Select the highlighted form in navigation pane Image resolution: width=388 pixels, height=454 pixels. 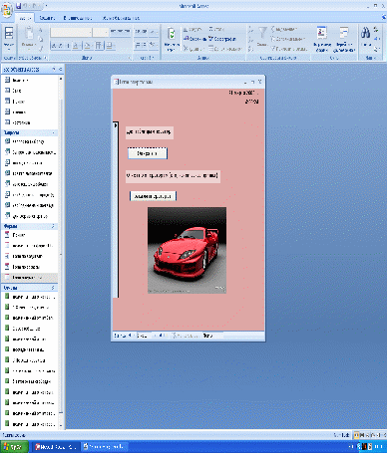point(30,277)
